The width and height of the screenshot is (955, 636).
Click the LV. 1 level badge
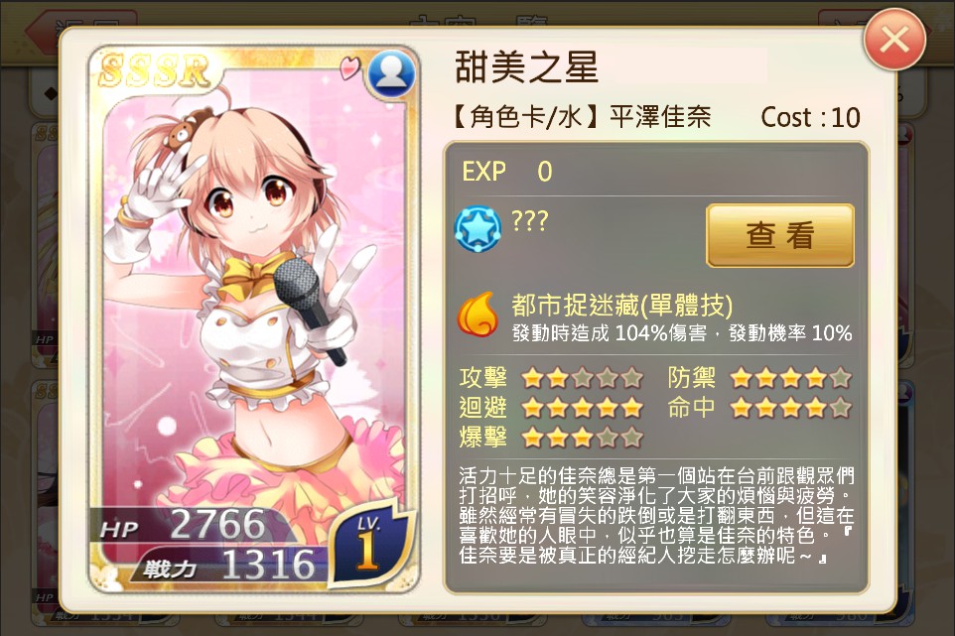369,544
